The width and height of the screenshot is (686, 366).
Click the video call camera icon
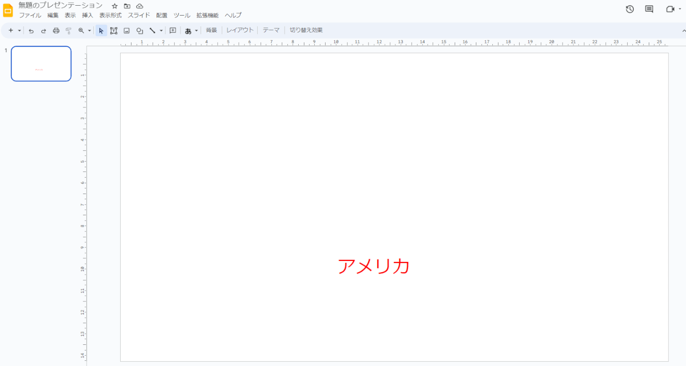pos(670,9)
